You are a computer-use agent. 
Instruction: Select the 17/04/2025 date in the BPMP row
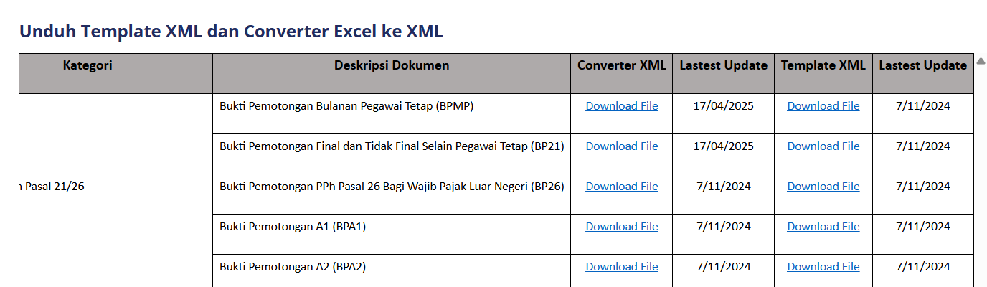point(723,106)
